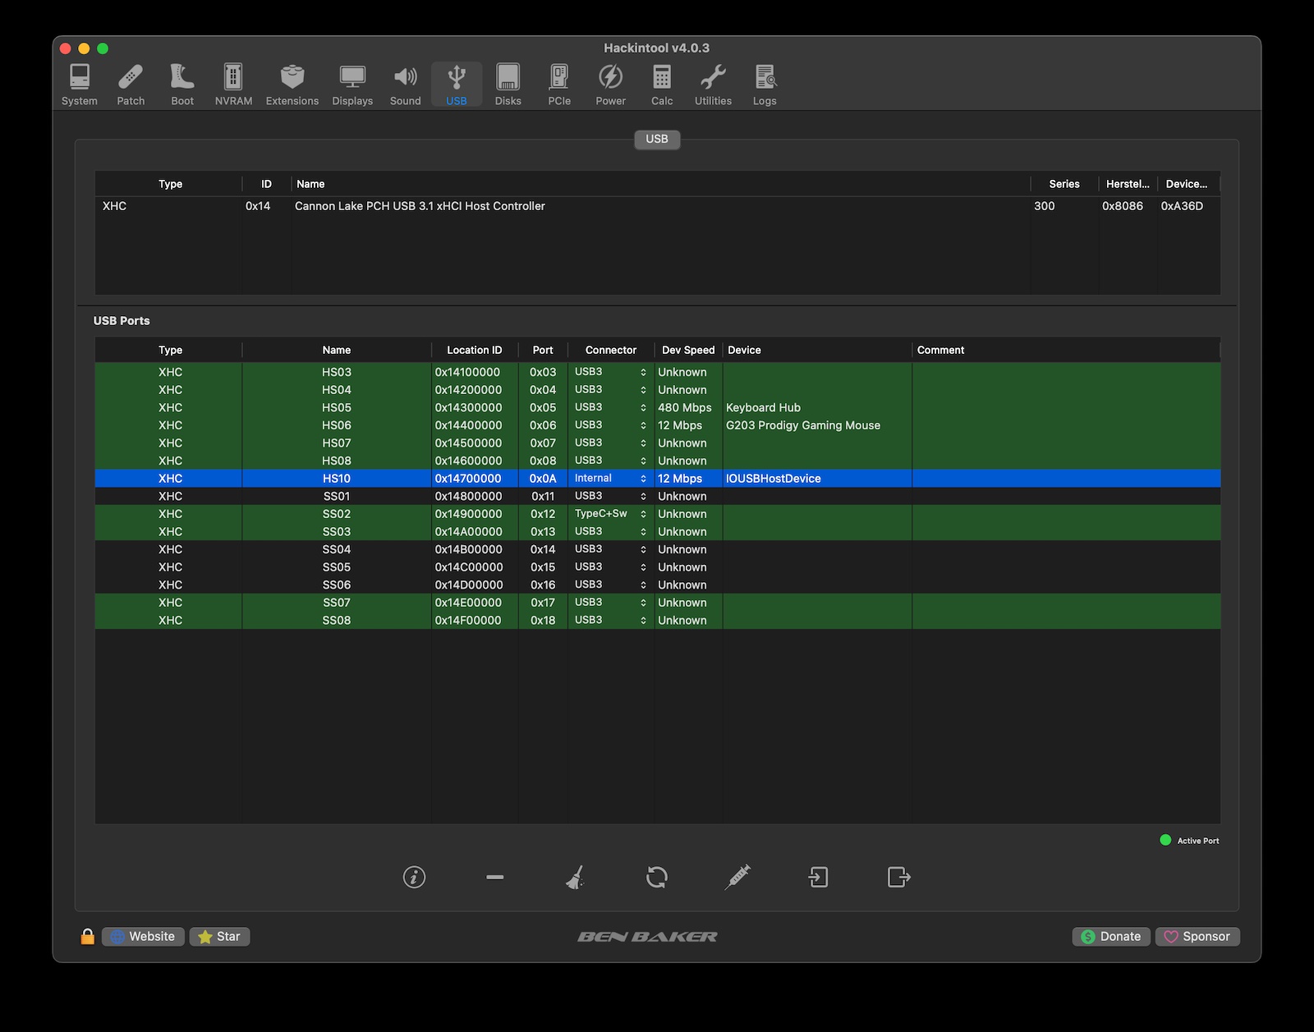Click the broom Clear All icon
The height and width of the screenshot is (1032, 1314).
click(575, 877)
